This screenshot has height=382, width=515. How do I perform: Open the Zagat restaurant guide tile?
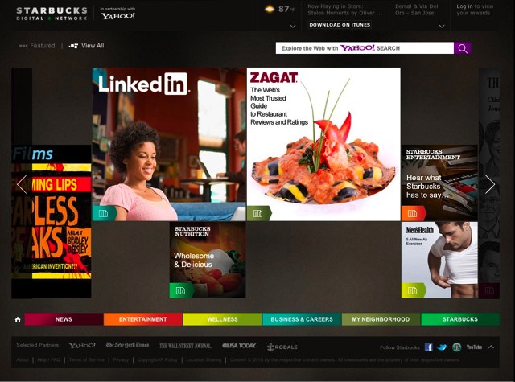coord(323,144)
